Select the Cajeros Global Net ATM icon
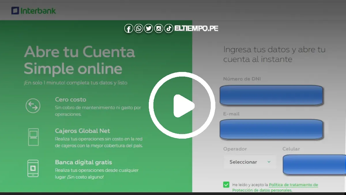346x195 pixels. point(33,137)
